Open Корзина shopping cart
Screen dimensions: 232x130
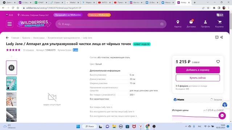(x=219, y=24)
